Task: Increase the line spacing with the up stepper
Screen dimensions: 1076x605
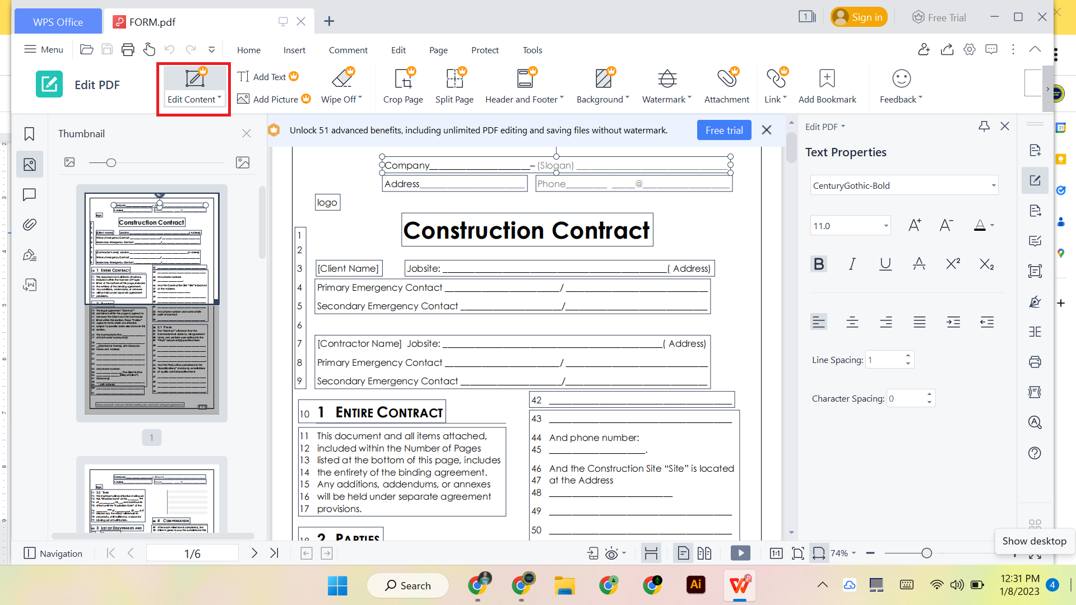Action: tap(908, 356)
